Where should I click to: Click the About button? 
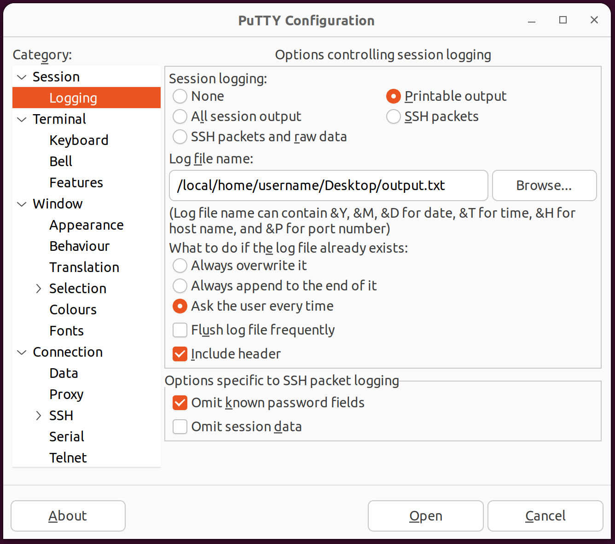(x=68, y=516)
